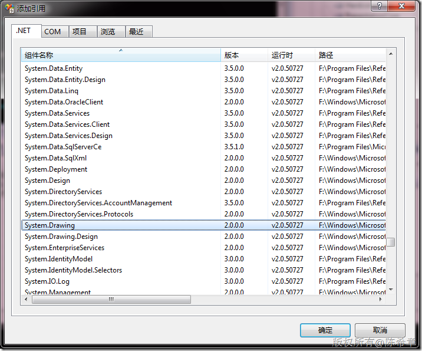Click version cell of System.IO.Log row
This screenshot has height=351, width=422.
click(x=234, y=281)
